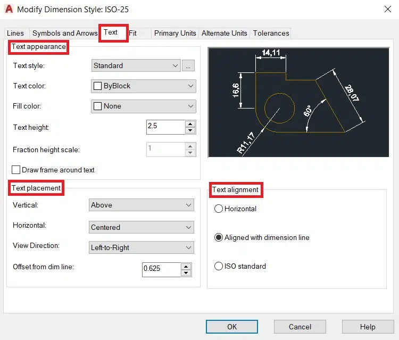Screen dimensions: 399x340
Task: Click the text style browse ellipsis button
Action: click(188, 65)
